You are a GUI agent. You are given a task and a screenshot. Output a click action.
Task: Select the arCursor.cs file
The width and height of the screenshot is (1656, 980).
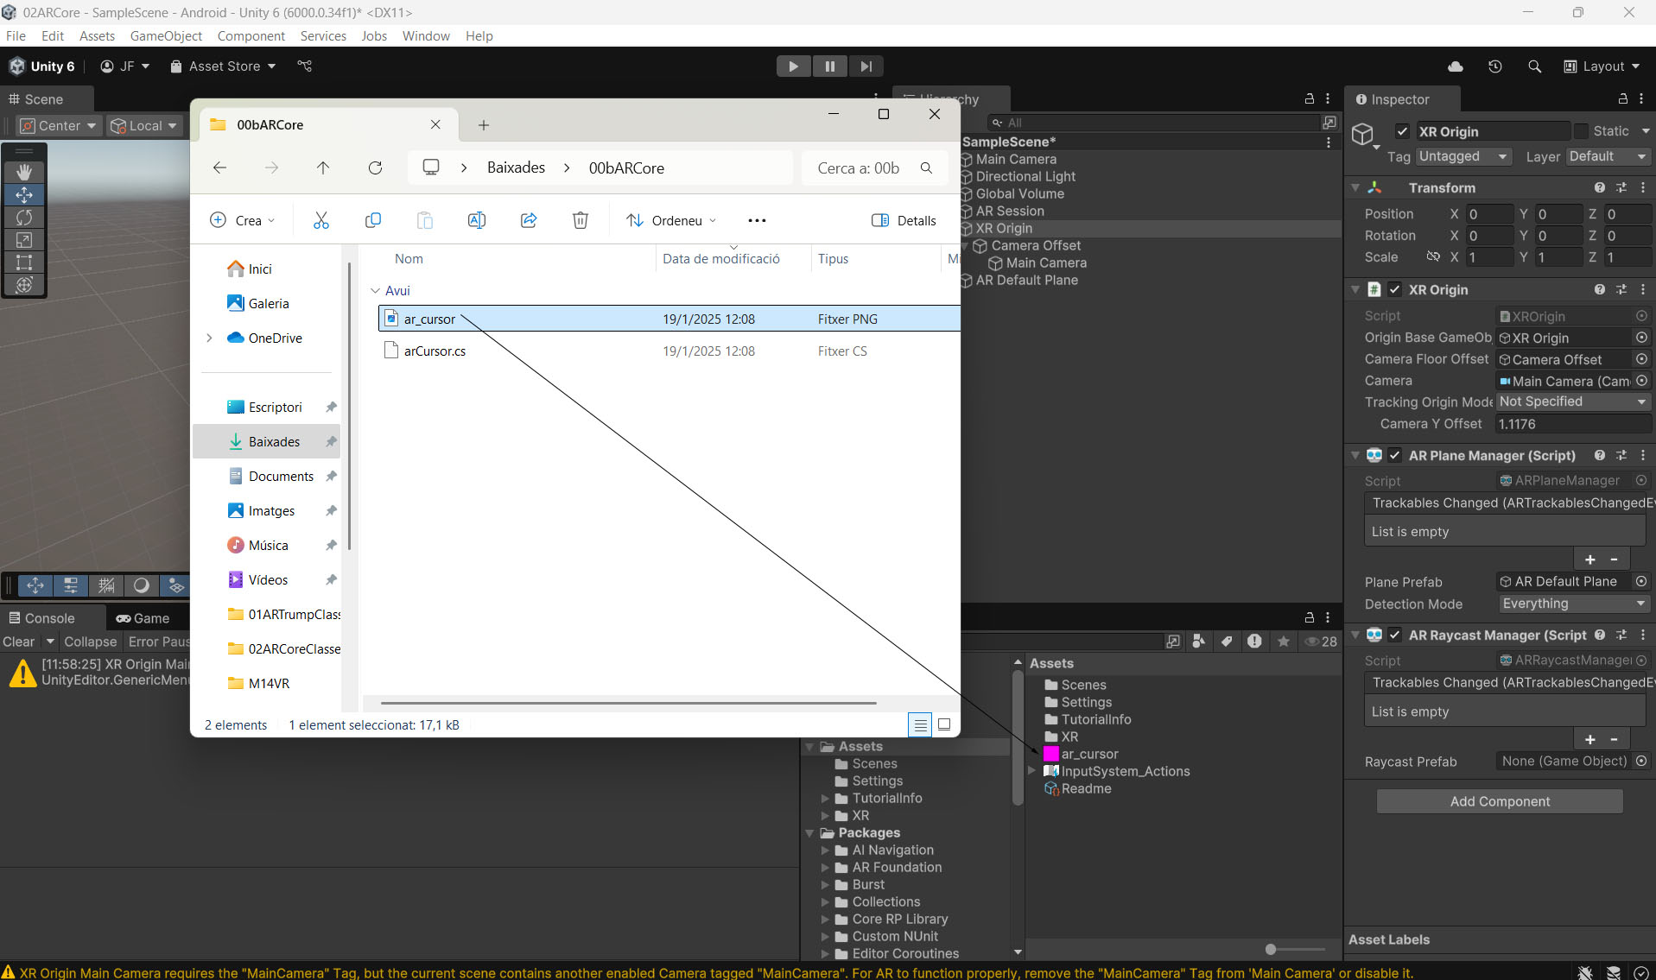pyautogui.click(x=435, y=351)
